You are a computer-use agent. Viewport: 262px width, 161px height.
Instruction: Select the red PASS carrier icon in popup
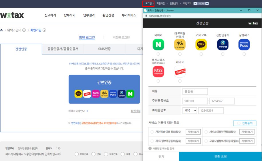coord(158,72)
